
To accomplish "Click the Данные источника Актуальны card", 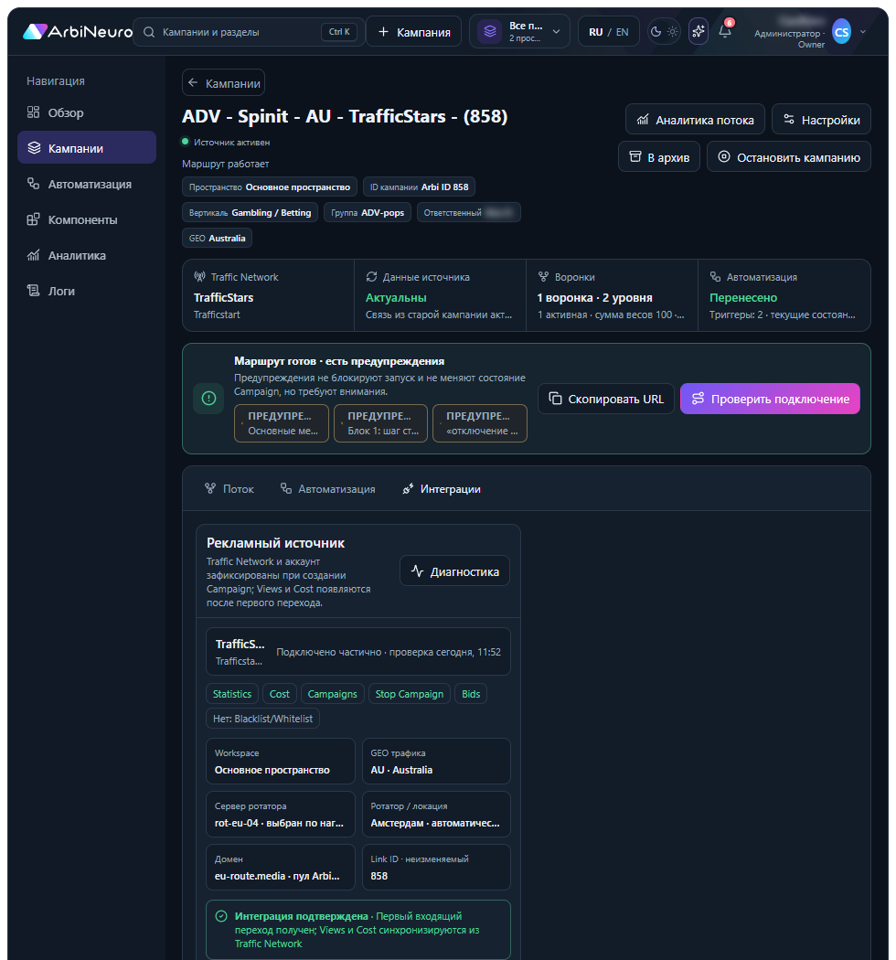I will (x=440, y=295).
